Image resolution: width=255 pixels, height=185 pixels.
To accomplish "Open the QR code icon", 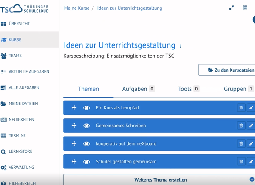I will click(x=245, y=8).
